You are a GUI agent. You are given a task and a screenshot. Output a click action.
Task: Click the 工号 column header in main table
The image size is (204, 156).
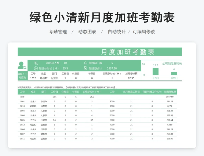click(22, 92)
